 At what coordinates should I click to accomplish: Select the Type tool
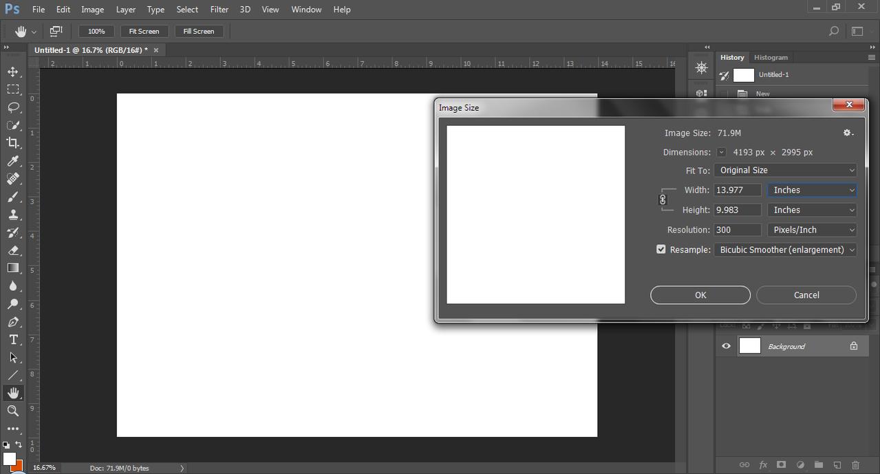13,340
